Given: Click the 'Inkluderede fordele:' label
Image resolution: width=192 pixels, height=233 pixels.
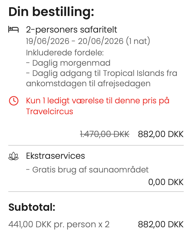Looking at the screenshot, I should [65, 53].
